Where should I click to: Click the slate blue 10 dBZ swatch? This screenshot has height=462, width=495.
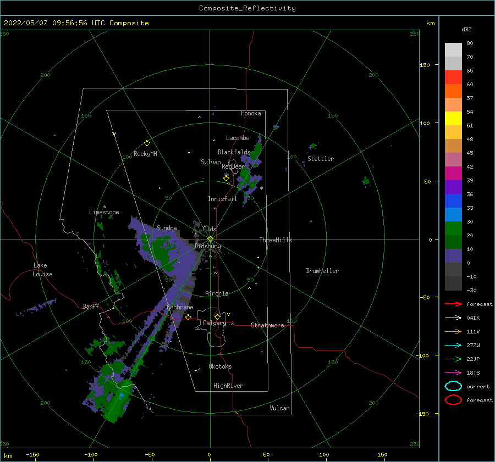(453, 256)
